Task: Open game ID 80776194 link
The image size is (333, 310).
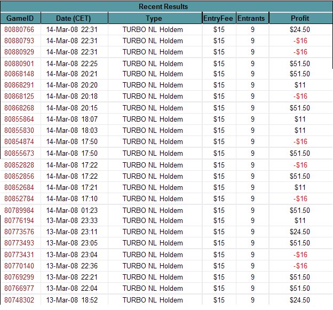Action: 19,220
